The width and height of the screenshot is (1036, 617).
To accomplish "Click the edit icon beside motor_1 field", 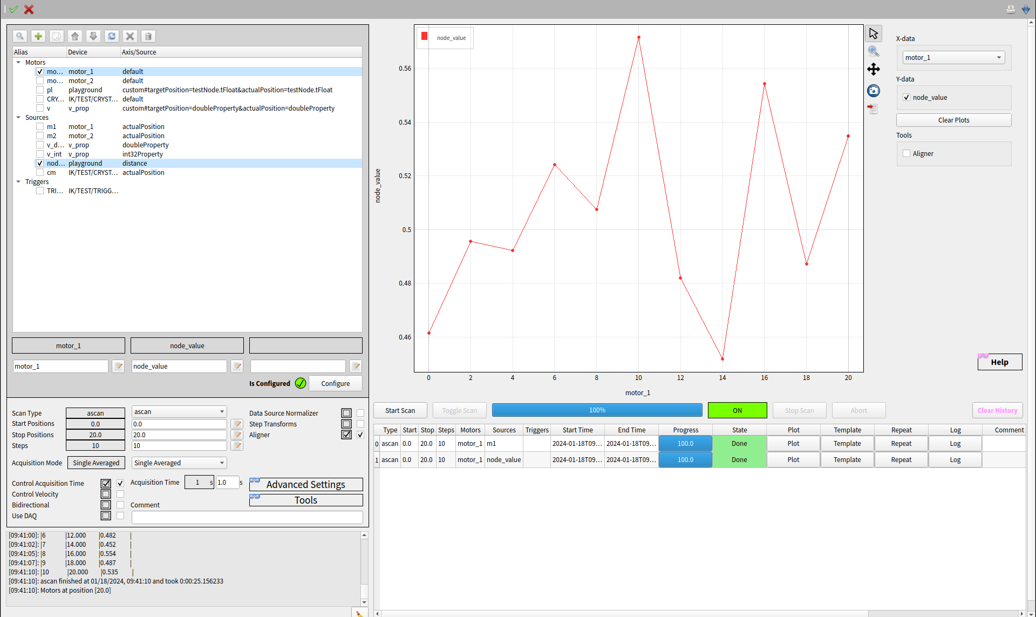I will click(119, 367).
